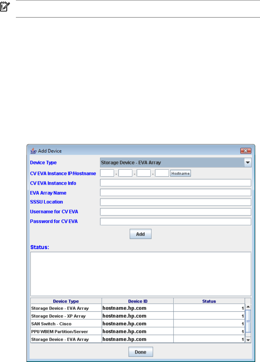
Task: Click the table scrollbar thumb
Action: point(248,321)
